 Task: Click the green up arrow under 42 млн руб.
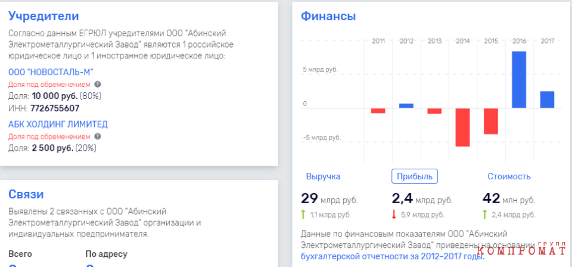click(x=486, y=215)
